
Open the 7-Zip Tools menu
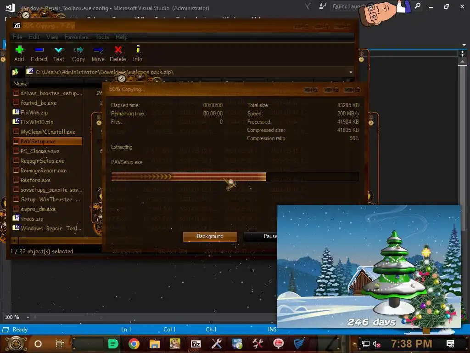pyautogui.click(x=102, y=37)
